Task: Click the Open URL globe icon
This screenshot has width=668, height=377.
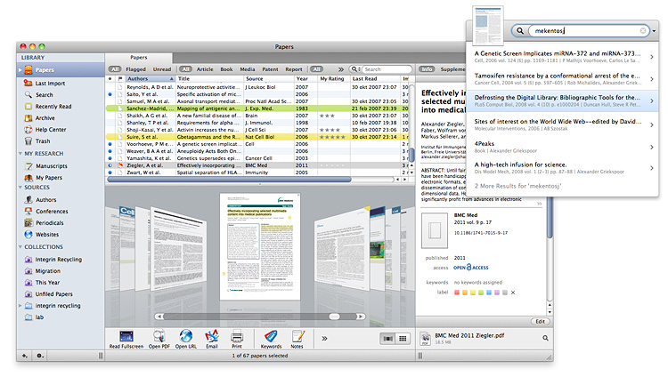Action: click(x=186, y=336)
